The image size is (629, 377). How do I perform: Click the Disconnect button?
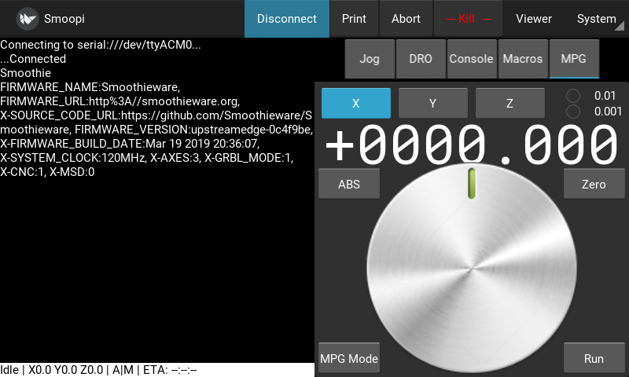pos(287,19)
